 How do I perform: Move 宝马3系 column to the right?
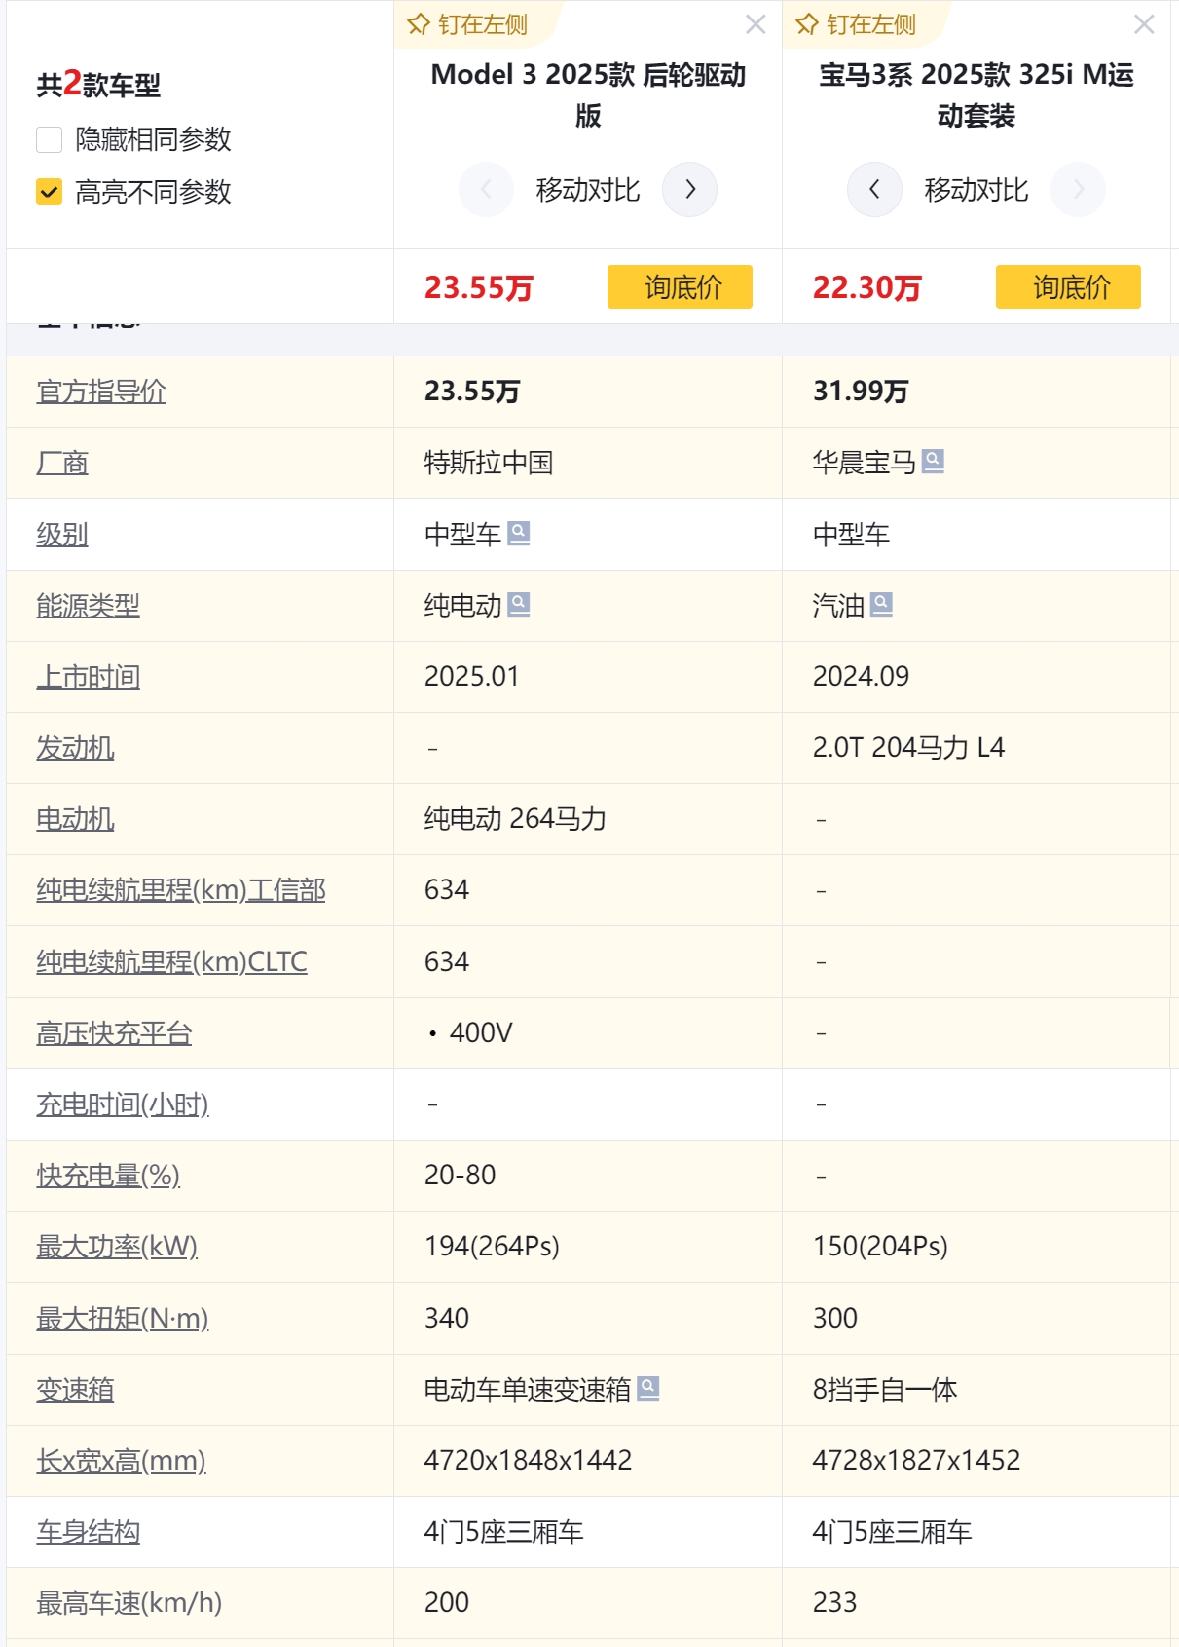click(x=1079, y=189)
